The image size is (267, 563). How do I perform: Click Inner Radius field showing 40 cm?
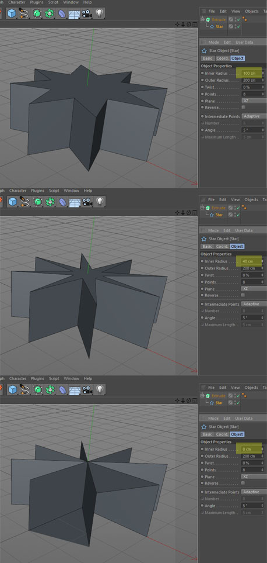tap(252, 261)
